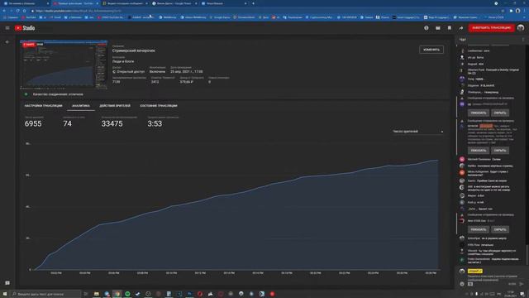Switch to the third browser tab
The image size is (529, 298).
pyautogui.click(x=125, y=3)
